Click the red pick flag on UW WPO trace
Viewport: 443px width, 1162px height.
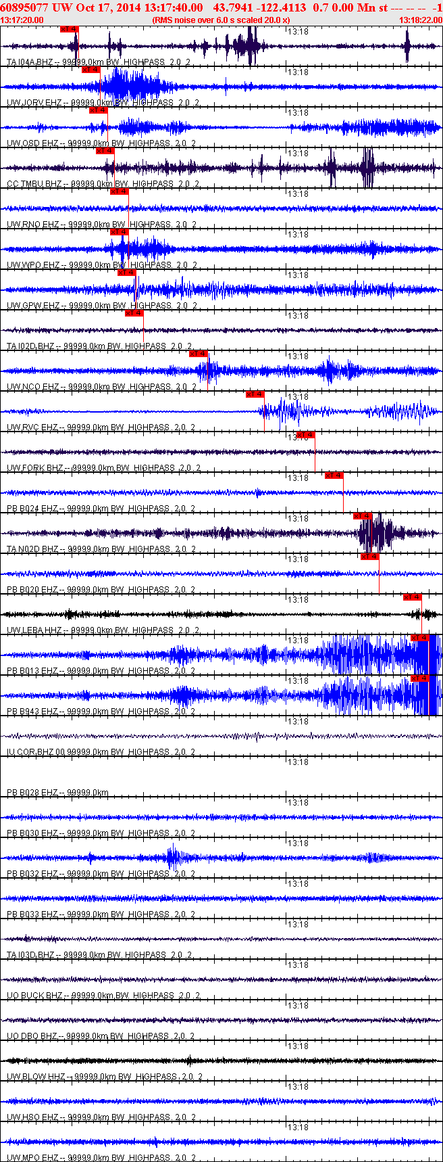coord(119,232)
